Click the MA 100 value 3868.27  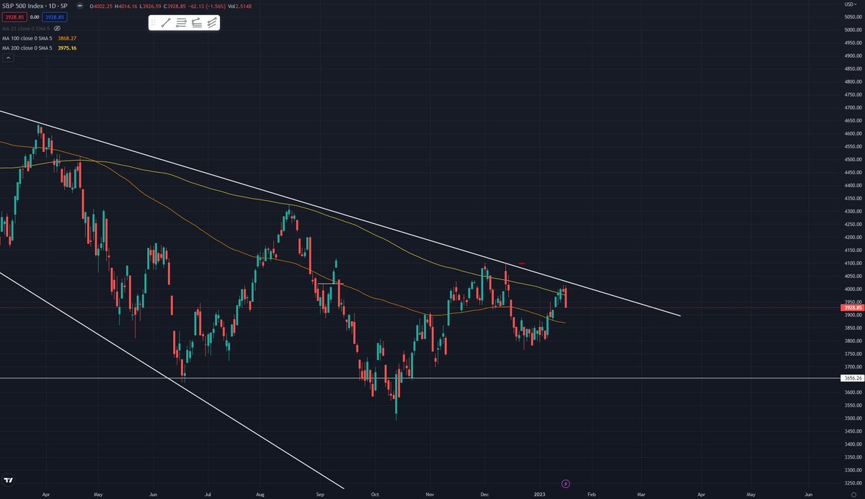(67, 37)
